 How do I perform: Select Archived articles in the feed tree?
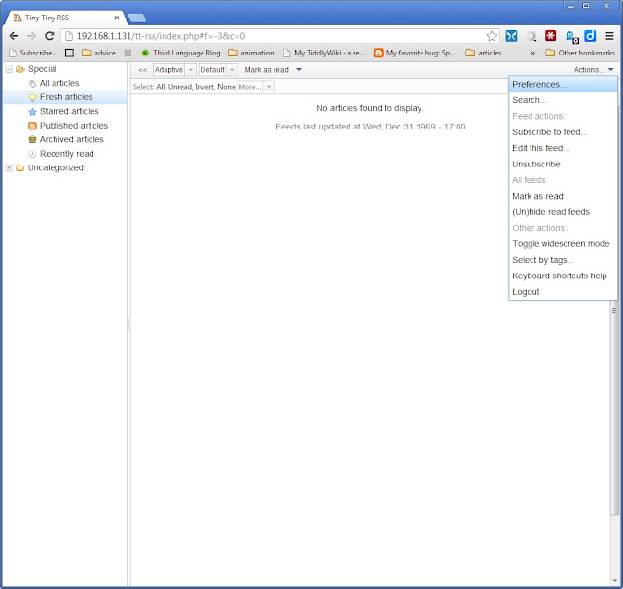pos(71,139)
